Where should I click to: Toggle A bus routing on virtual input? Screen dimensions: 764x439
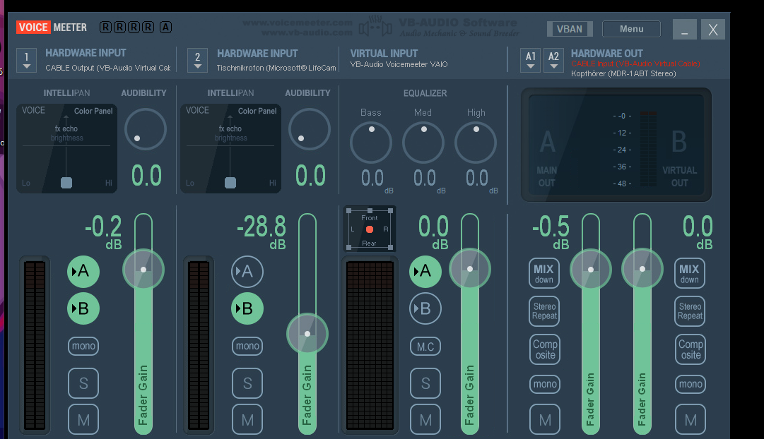(x=425, y=271)
